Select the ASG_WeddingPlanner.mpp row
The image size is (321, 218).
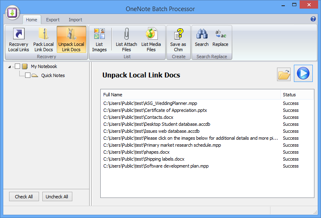click(207, 103)
